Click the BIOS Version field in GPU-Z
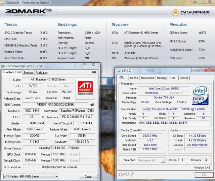215x181 pixels. pyautogui.click(x=55, y=105)
